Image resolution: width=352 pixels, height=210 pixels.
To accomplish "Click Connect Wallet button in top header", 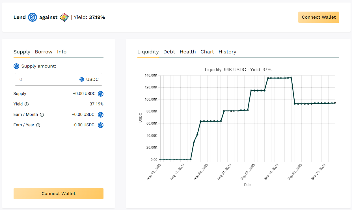I will (x=319, y=17).
